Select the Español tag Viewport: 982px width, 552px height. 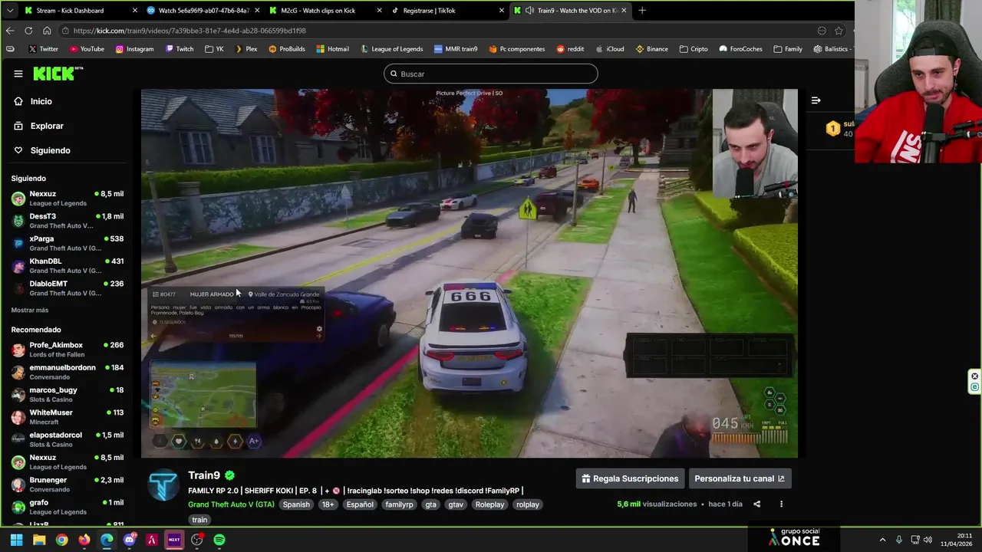point(360,504)
